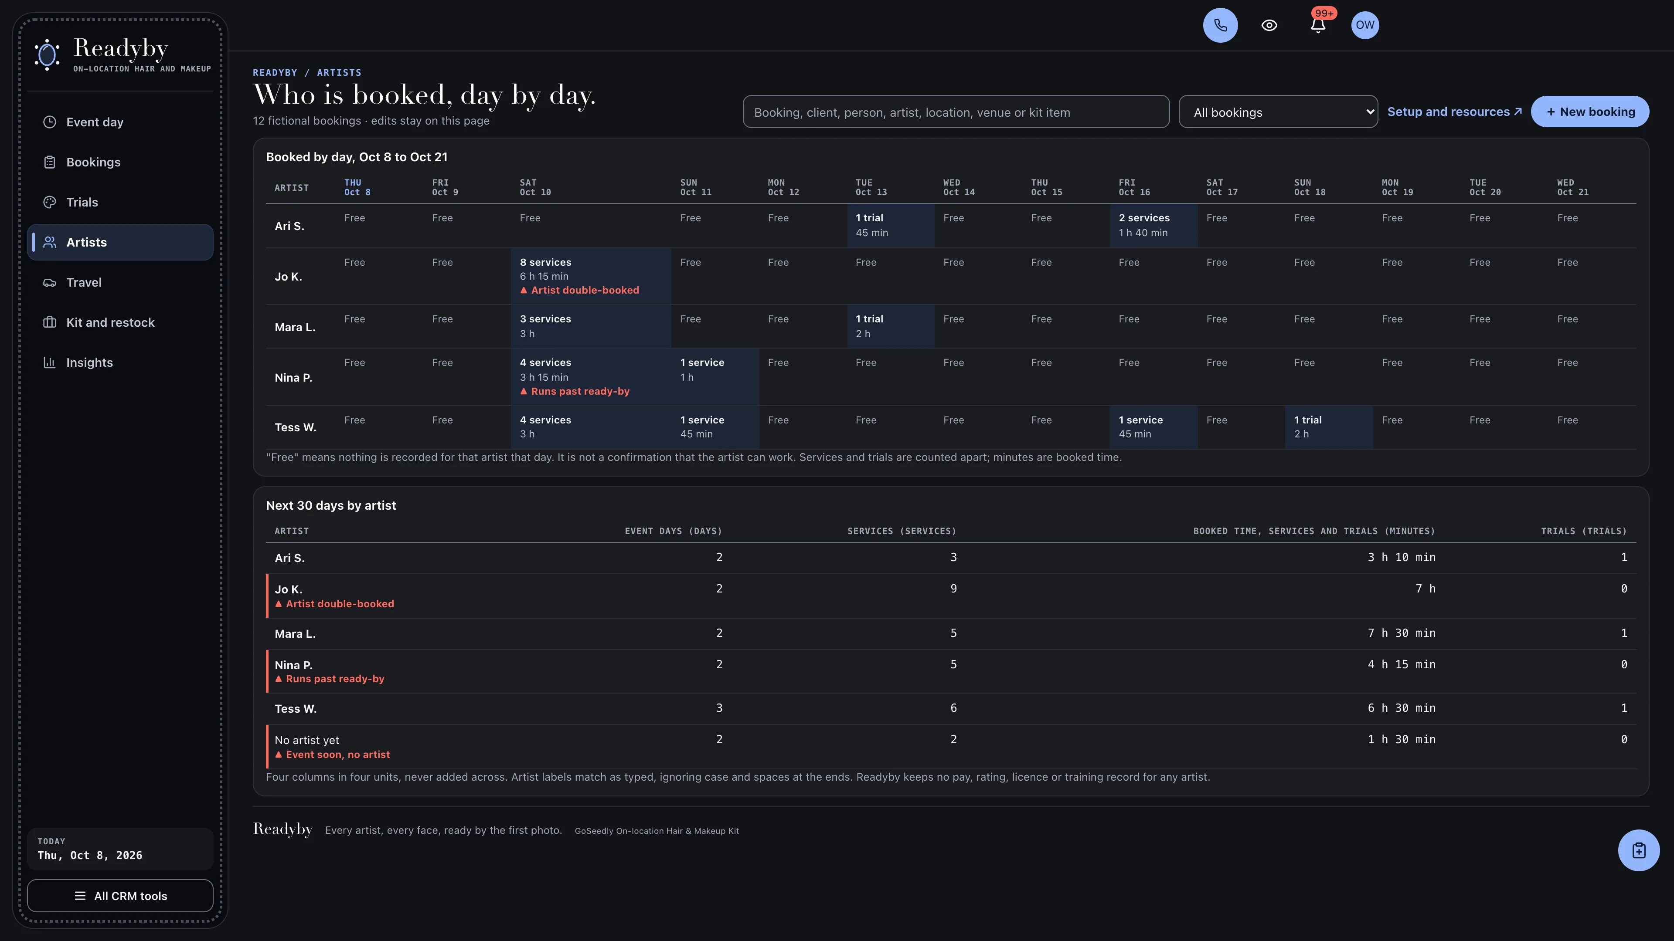Screen dimensions: 1674x941
Task: Open Jo K. '8 services' Oct 10 cell
Action: [x=591, y=276]
